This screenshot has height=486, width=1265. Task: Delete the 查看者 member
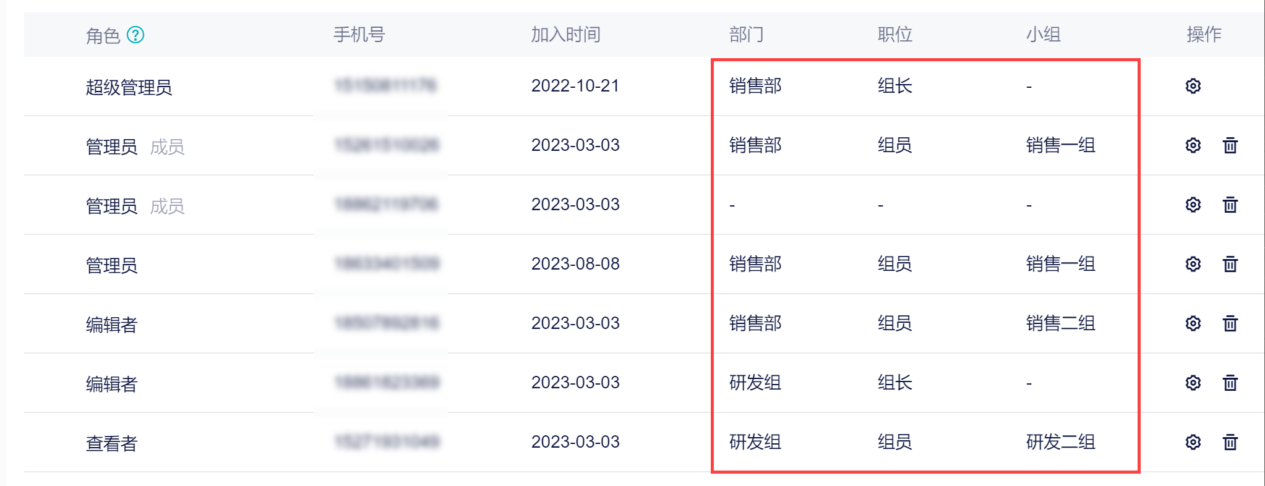(1230, 442)
